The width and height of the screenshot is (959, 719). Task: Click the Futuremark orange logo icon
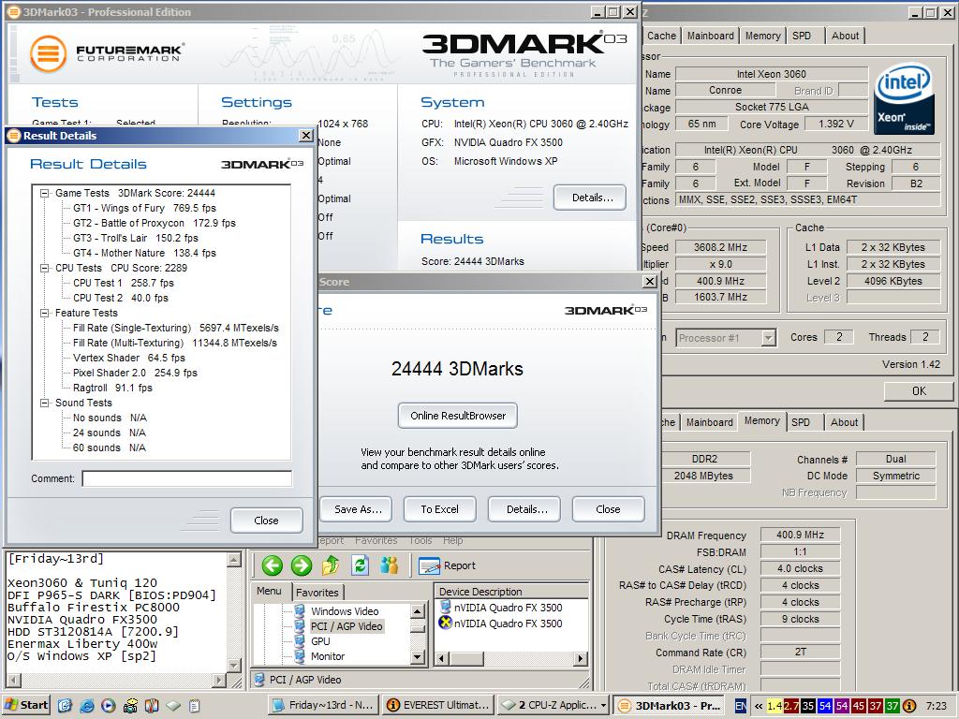tap(49, 53)
